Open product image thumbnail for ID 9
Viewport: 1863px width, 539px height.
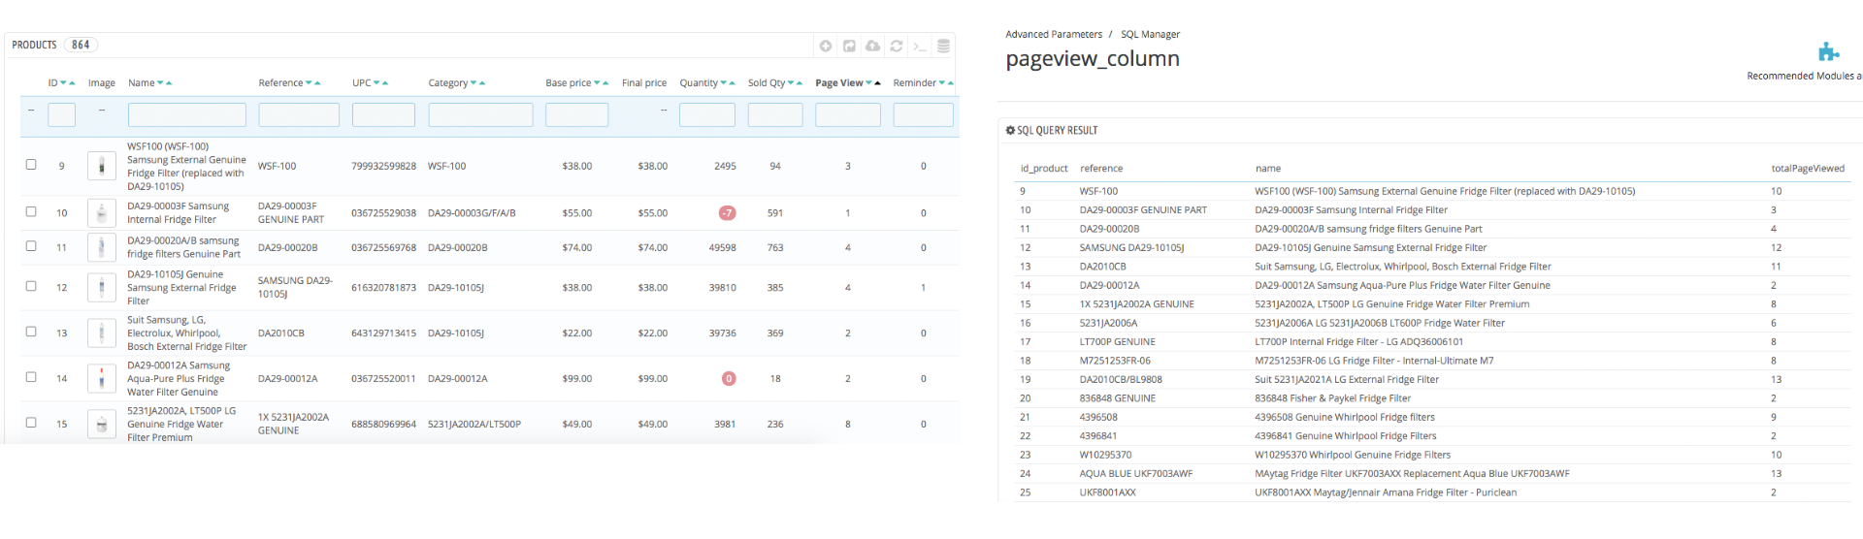point(102,166)
